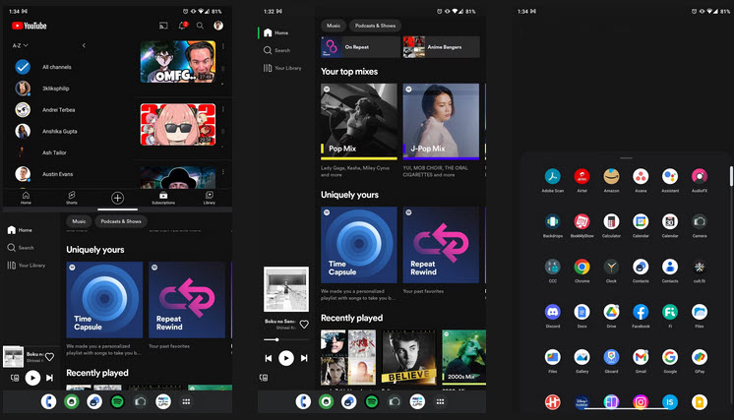Open the Facebook app
This screenshot has width=734, height=420.
pos(641,312)
